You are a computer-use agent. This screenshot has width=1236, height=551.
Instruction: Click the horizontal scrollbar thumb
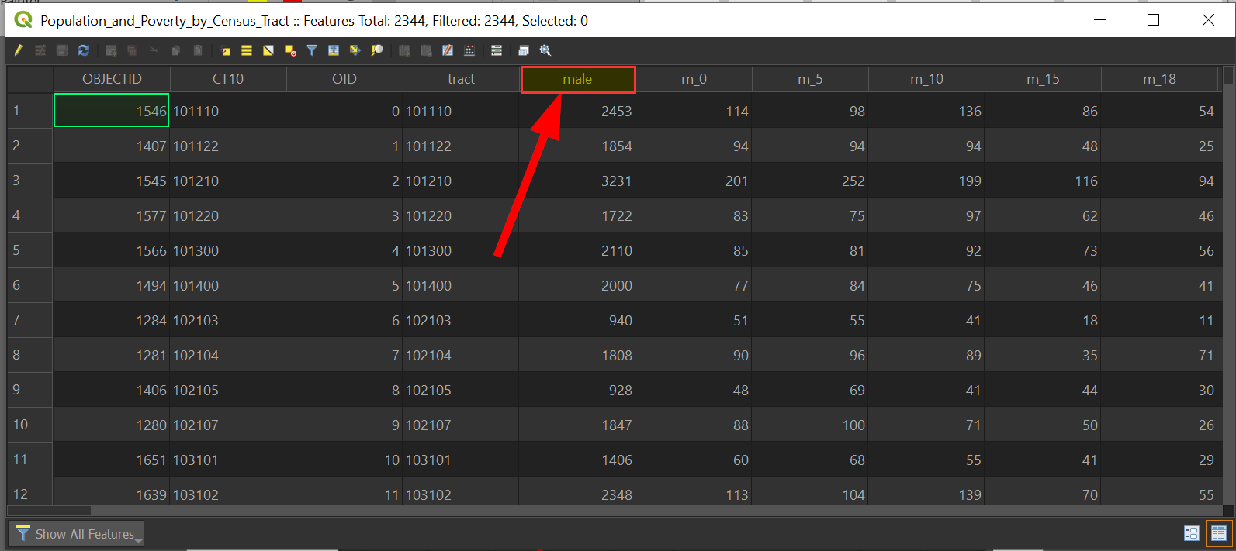pyautogui.click(x=49, y=511)
